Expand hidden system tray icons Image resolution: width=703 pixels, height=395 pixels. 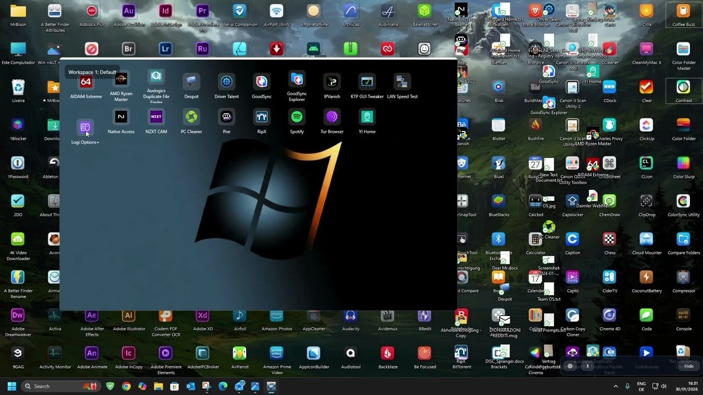[x=616, y=386]
